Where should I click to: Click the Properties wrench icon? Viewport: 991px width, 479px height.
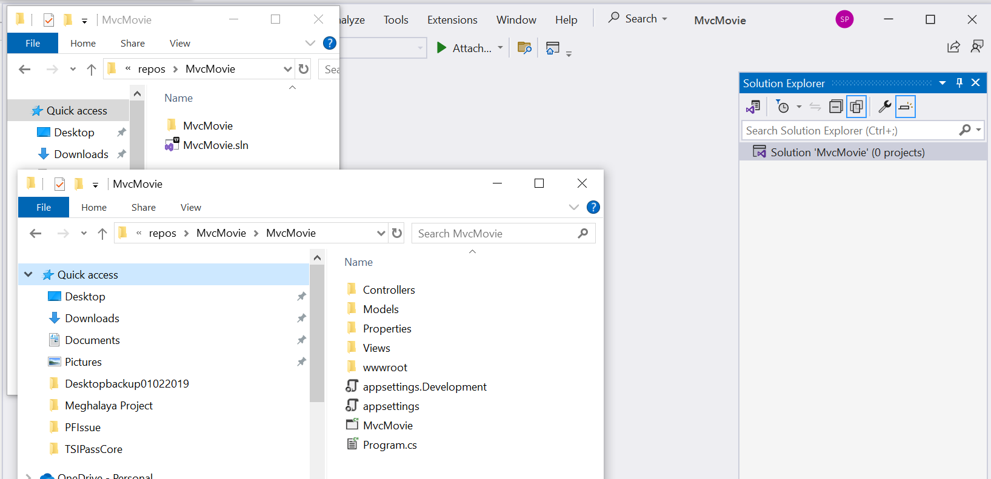click(884, 107)
